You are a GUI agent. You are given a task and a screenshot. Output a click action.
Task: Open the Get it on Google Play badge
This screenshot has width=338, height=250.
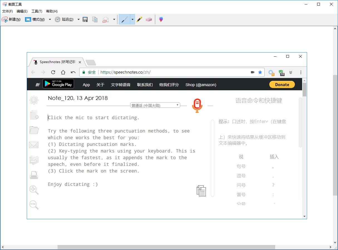(58, 84)
